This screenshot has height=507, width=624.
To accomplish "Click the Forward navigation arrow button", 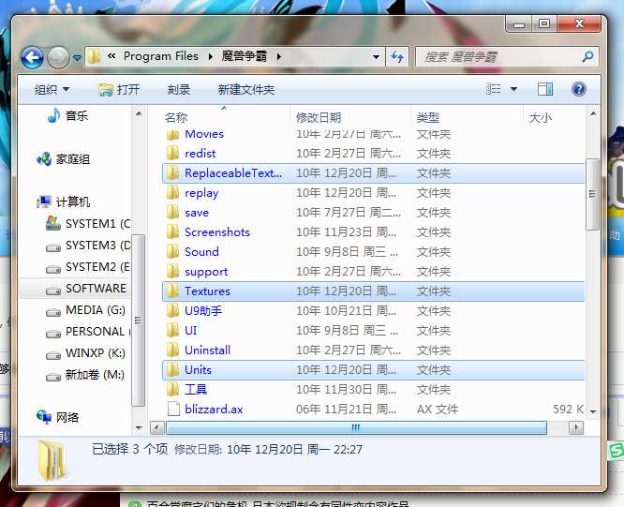I will [58, 57].
